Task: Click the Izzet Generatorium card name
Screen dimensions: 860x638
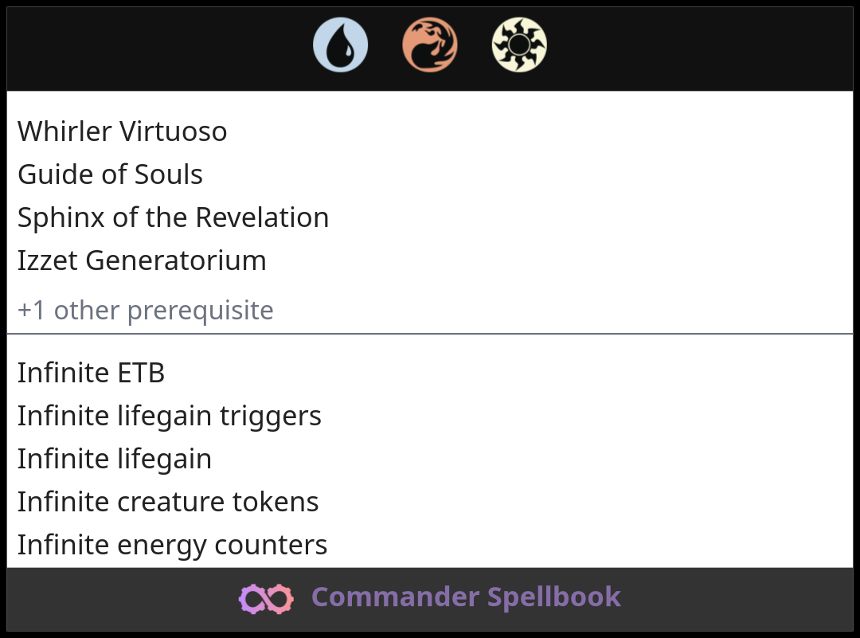Action: tap(142, 260)
